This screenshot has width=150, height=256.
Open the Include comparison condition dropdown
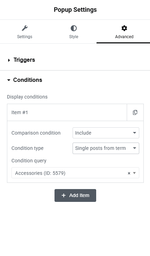click(x=106, y=133)
